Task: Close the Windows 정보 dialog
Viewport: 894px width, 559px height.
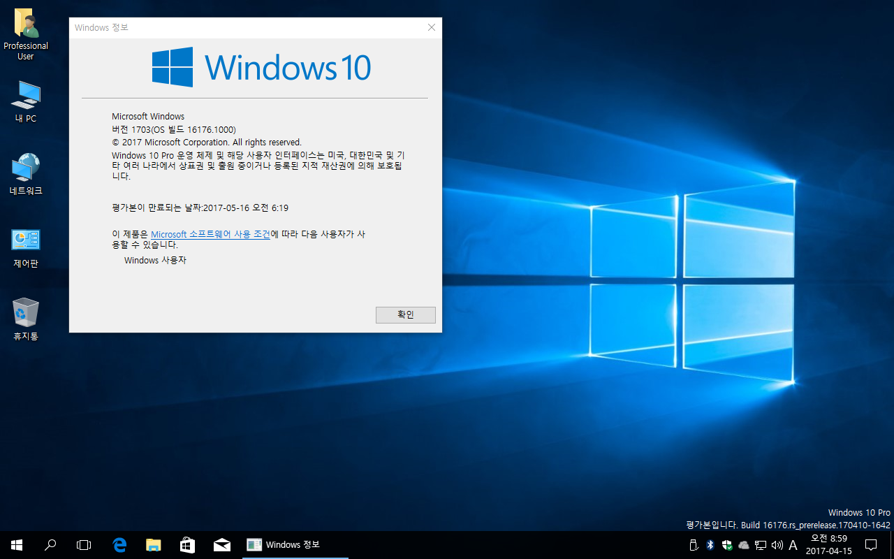Action: (432, 28)
